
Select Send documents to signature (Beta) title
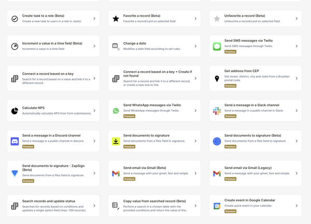pyautogui.click(x=253, y=135)
